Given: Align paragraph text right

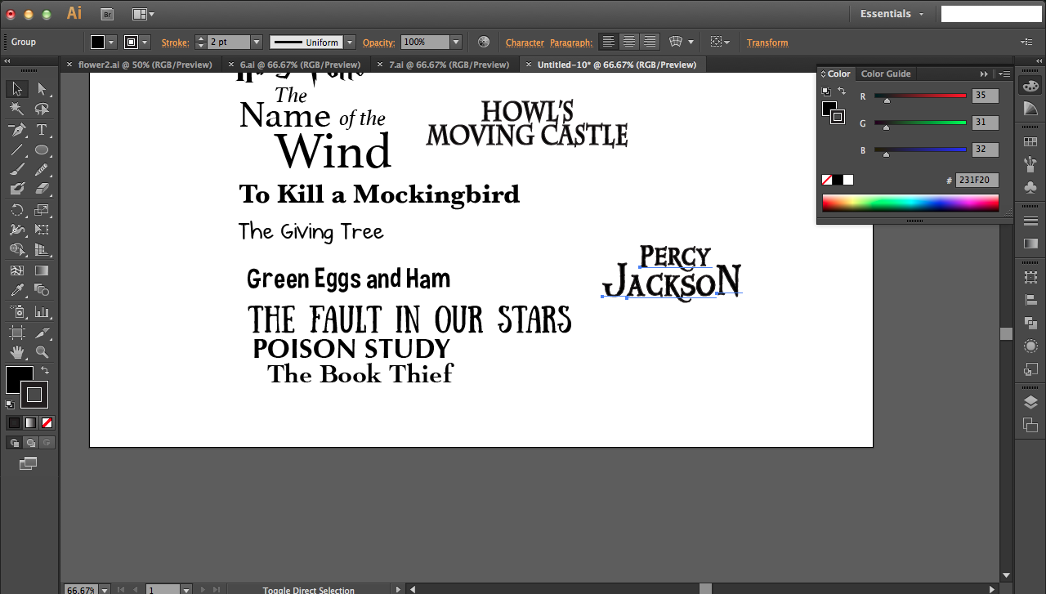Looking at the screenshot, I should [649, 42].
